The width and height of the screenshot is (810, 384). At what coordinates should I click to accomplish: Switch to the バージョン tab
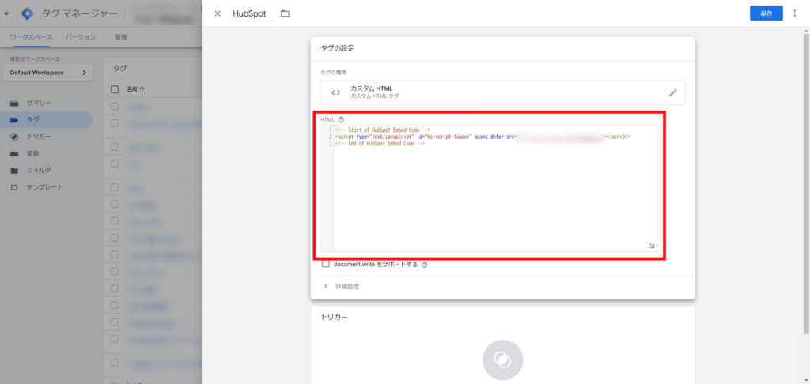pyautogui.click(x=81, y=37)
